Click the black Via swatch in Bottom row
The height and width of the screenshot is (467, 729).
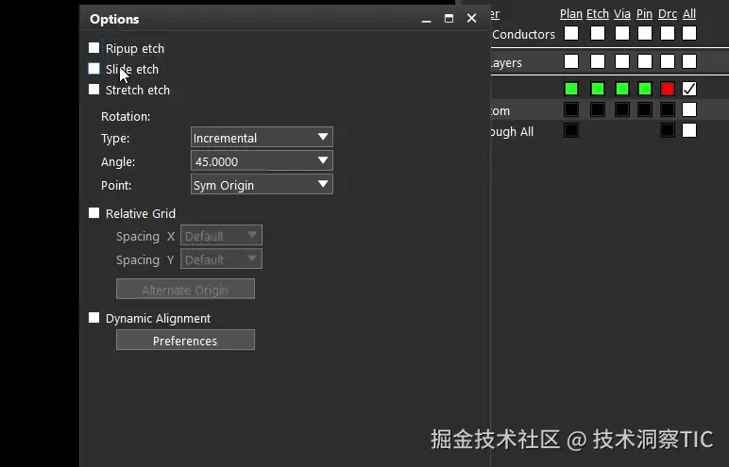[x=622, y=109]
